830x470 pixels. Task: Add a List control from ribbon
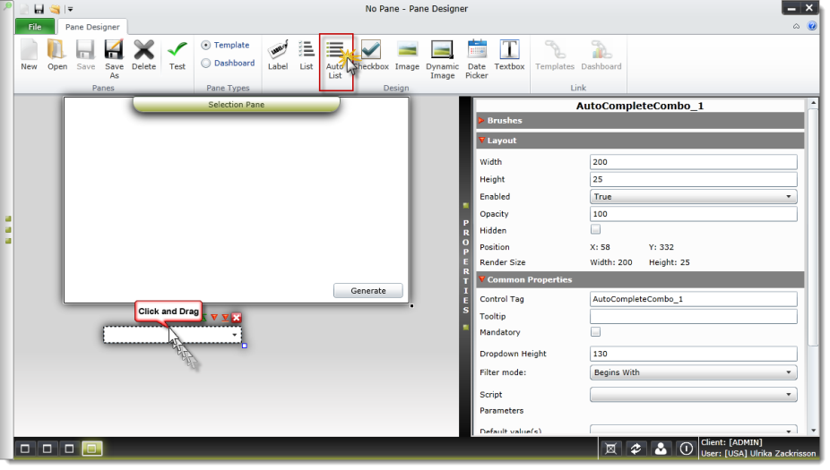[306, 55]
